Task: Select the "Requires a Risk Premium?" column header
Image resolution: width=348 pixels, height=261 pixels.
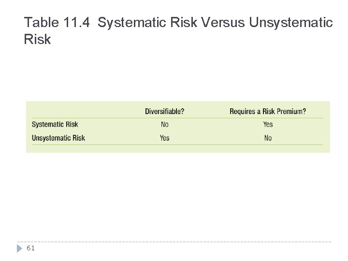Action: pos(267,112)
